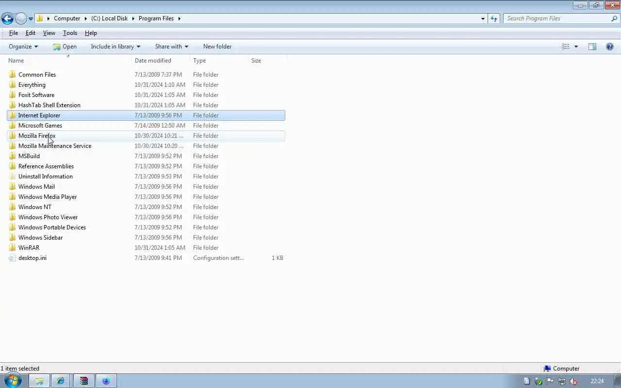
Task: Click the New folder button
Action: [217, 47]
